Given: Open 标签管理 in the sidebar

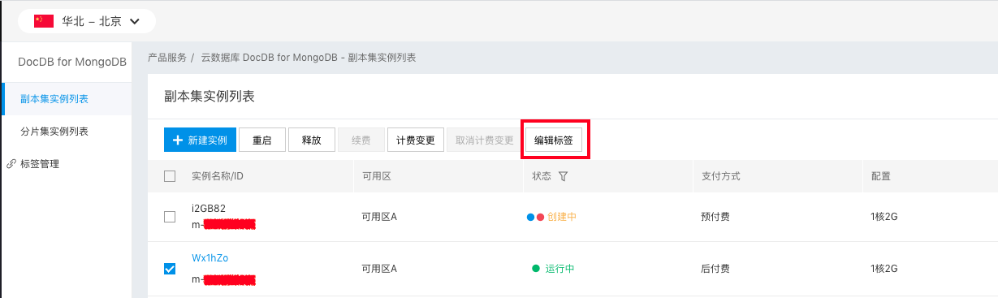Looking at the screenshot, I should coord(40,163).
